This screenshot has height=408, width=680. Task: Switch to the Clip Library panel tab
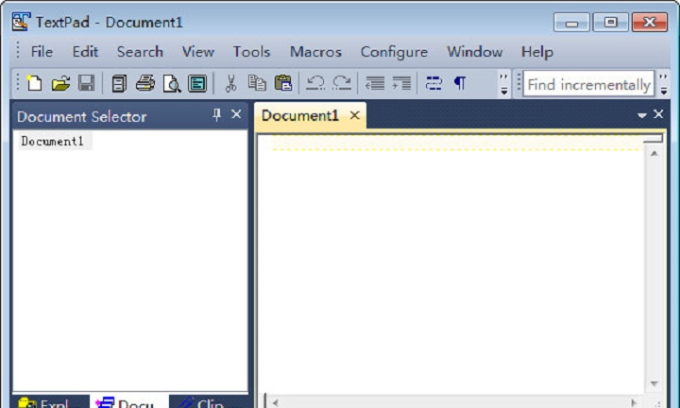[x=207, y=401]
